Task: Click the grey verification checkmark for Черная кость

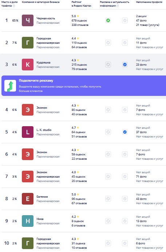Action: click(125, 20)
